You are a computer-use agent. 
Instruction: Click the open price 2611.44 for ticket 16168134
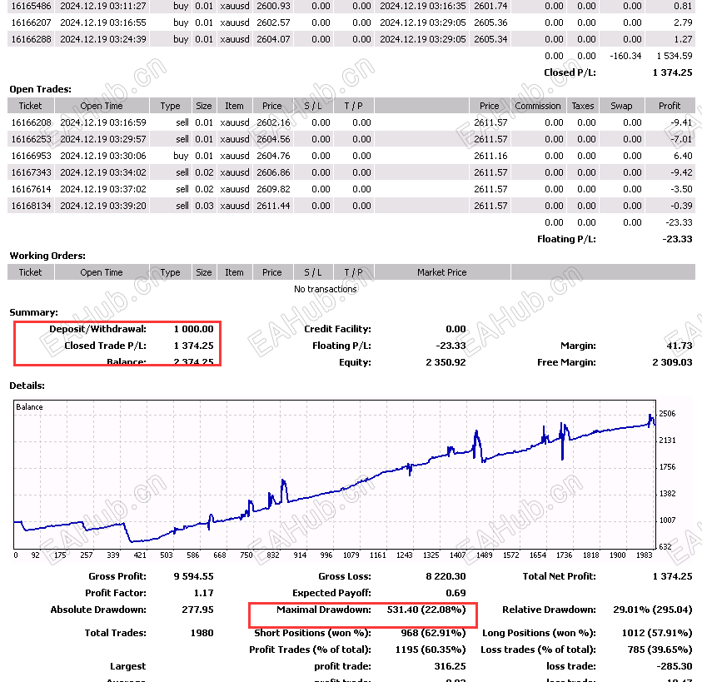pos(273,206)
